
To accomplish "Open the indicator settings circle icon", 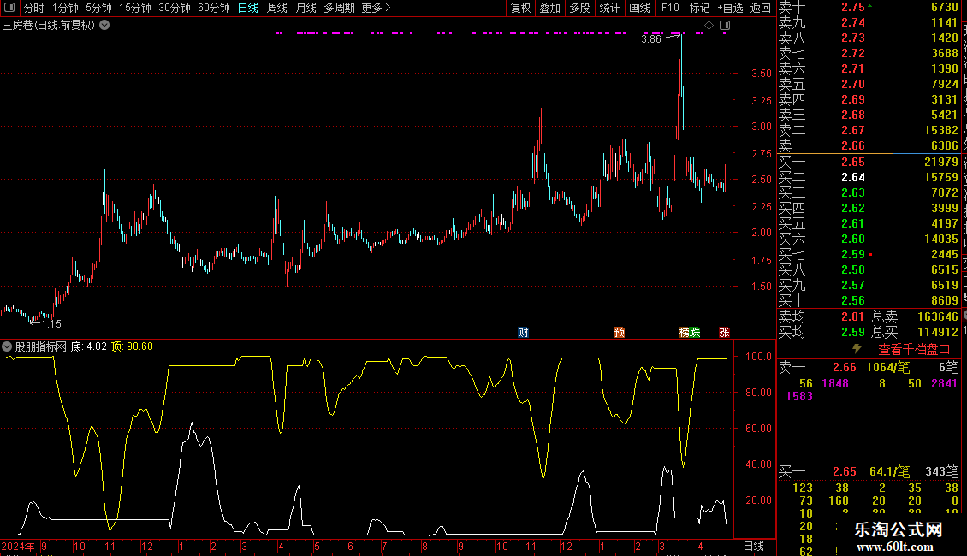I will coord(7,346).
